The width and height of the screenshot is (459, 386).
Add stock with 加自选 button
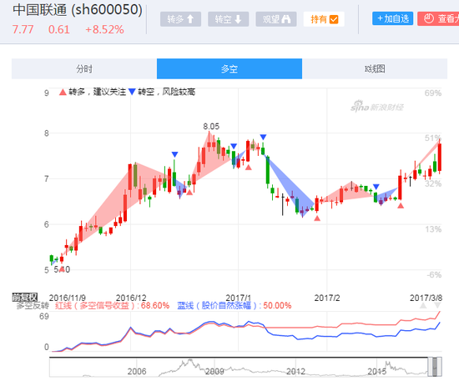point(392,18)
